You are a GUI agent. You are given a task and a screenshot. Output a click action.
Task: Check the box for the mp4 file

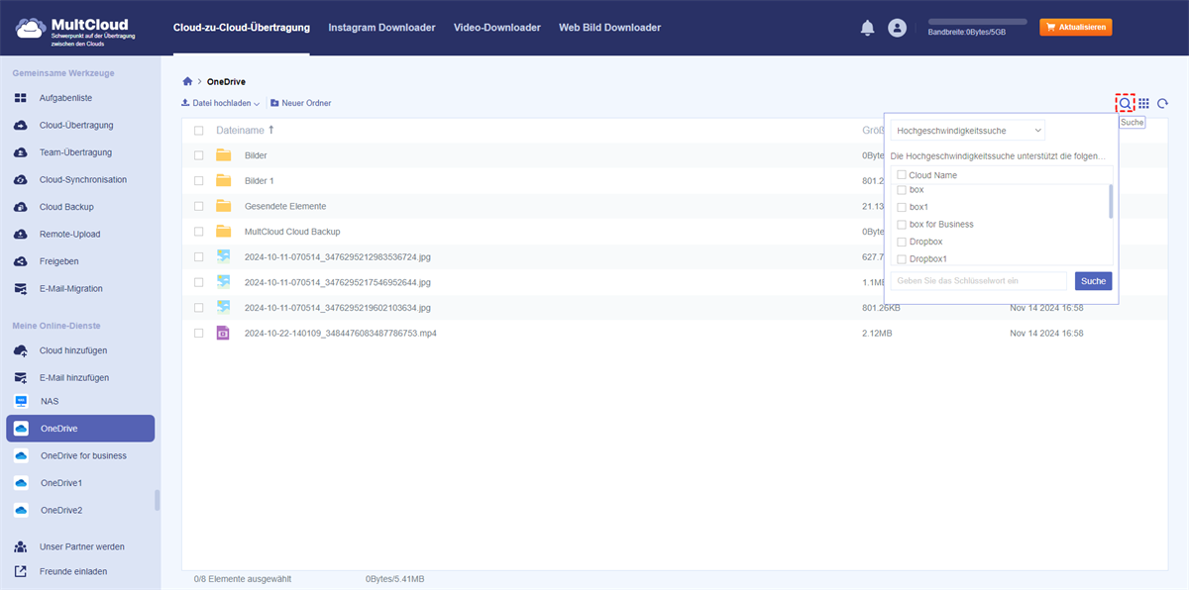[199, 334]
